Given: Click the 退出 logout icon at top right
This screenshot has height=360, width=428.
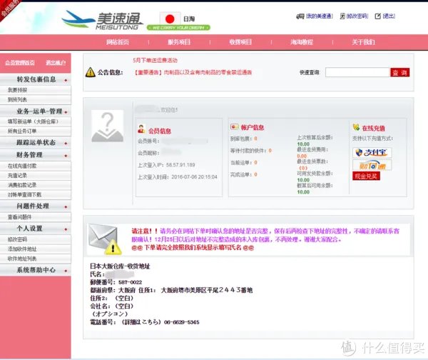Looking at the screenshot, I should click(378, 16).
